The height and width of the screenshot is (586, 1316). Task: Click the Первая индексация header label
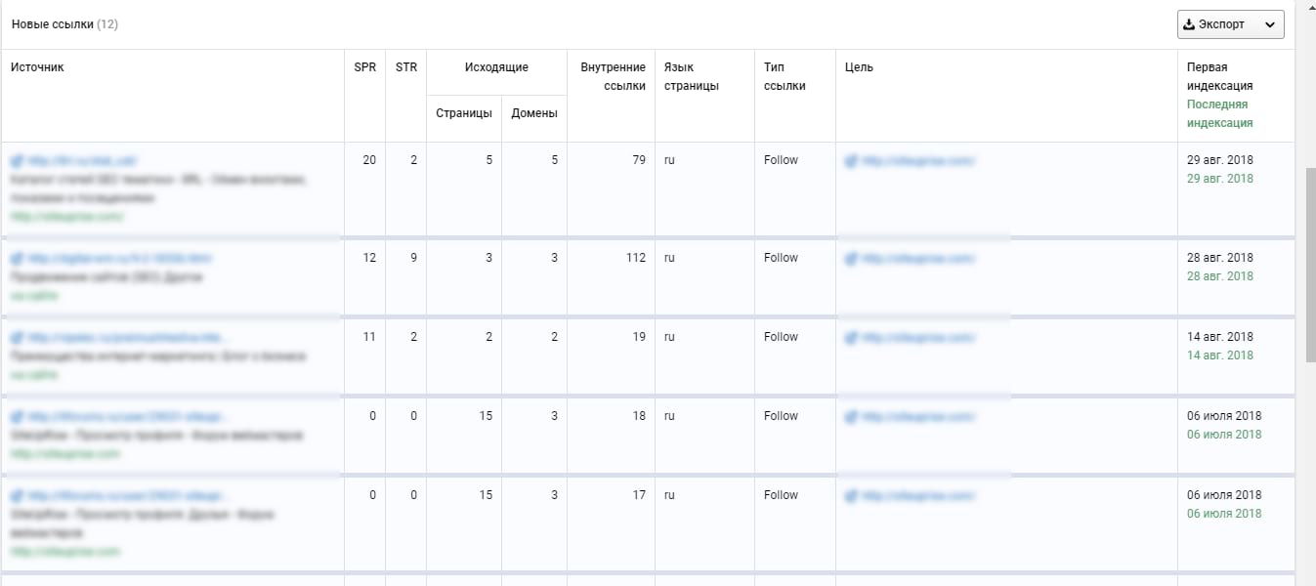click(1220, 76)
